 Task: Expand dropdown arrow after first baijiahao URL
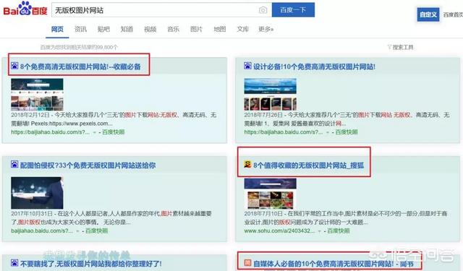coord(95,132)
